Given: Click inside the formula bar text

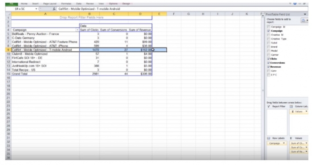Looking at the screenshot, I should click(x=89, y=9).
